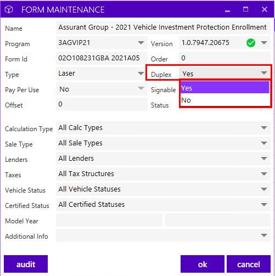The image size is (275, 276).
Task: Expand the Lenders dropdown arrow
Action: [x=264, y=159]
